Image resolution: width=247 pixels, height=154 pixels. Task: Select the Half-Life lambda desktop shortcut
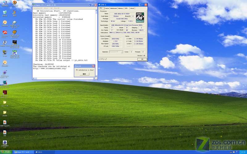coord(14,32)
